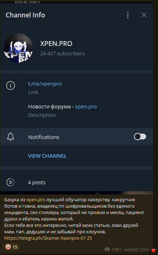Click the XPEN.PRO channel name title
Image resolution: width=158 pixels, height=255 pixels.
[56, 43]
